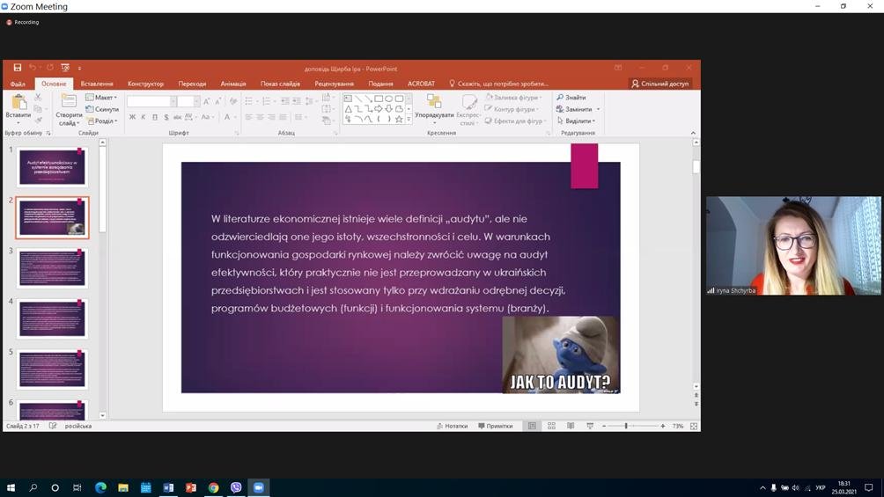Click the Cut scissors icon
This screenshot has width=884, height=497.
(x=39, y=98)
